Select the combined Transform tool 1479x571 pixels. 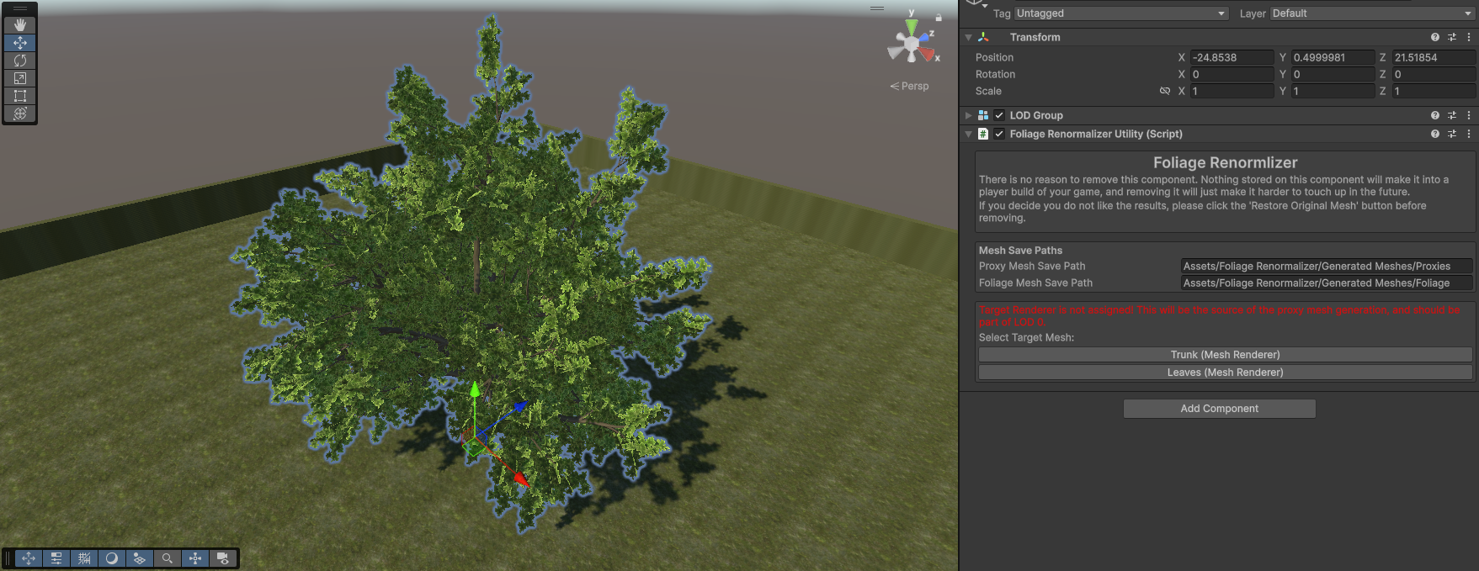20,114
